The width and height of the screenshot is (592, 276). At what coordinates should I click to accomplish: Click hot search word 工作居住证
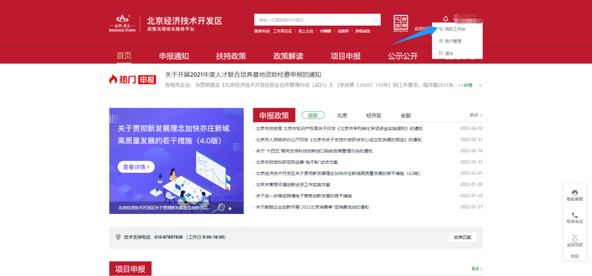click(x=282, y=31)
